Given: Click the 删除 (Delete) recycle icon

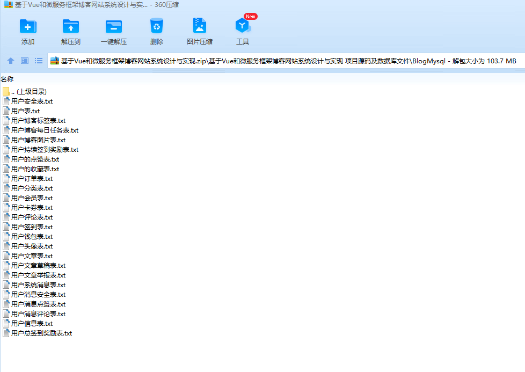Looking at the screenshot, I should click(x=157, y=26).
